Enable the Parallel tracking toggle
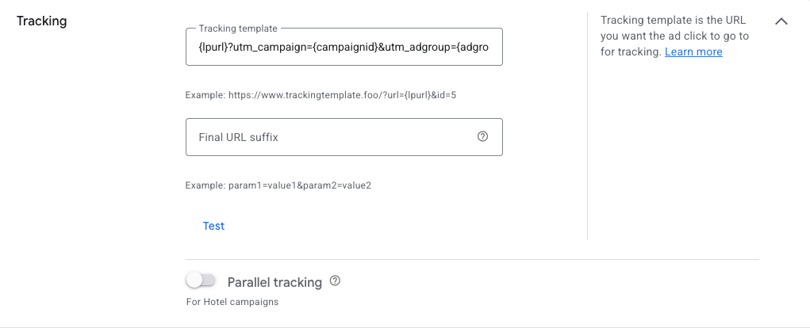This screenshot has height=328, width=810. click(201, 281)
